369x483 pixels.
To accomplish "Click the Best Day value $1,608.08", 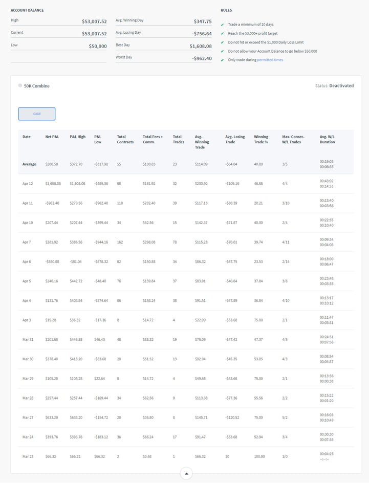I will pos(201,46).
